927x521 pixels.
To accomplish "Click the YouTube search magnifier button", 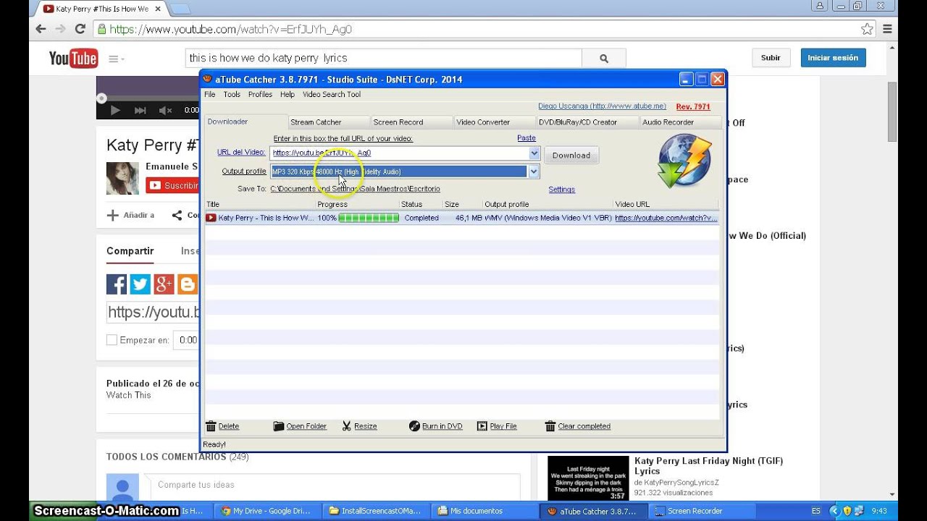I will (x=604, y=58).
